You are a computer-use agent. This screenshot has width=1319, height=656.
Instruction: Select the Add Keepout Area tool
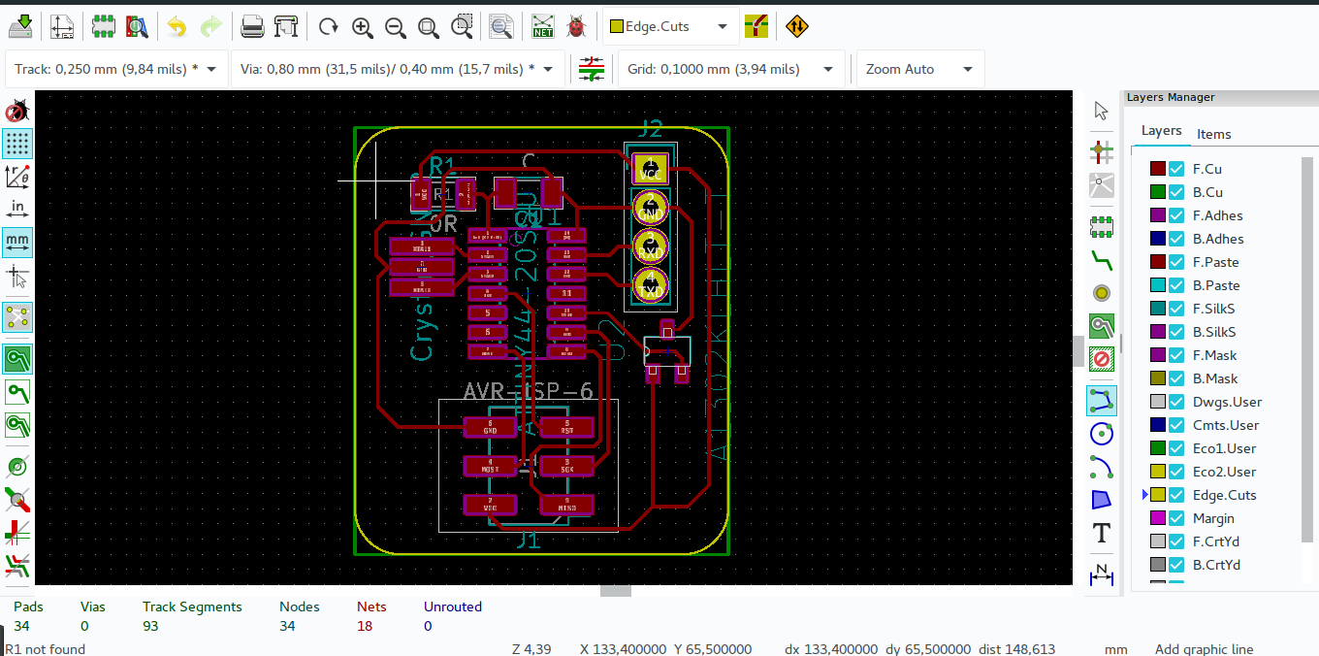(1101, 359)
